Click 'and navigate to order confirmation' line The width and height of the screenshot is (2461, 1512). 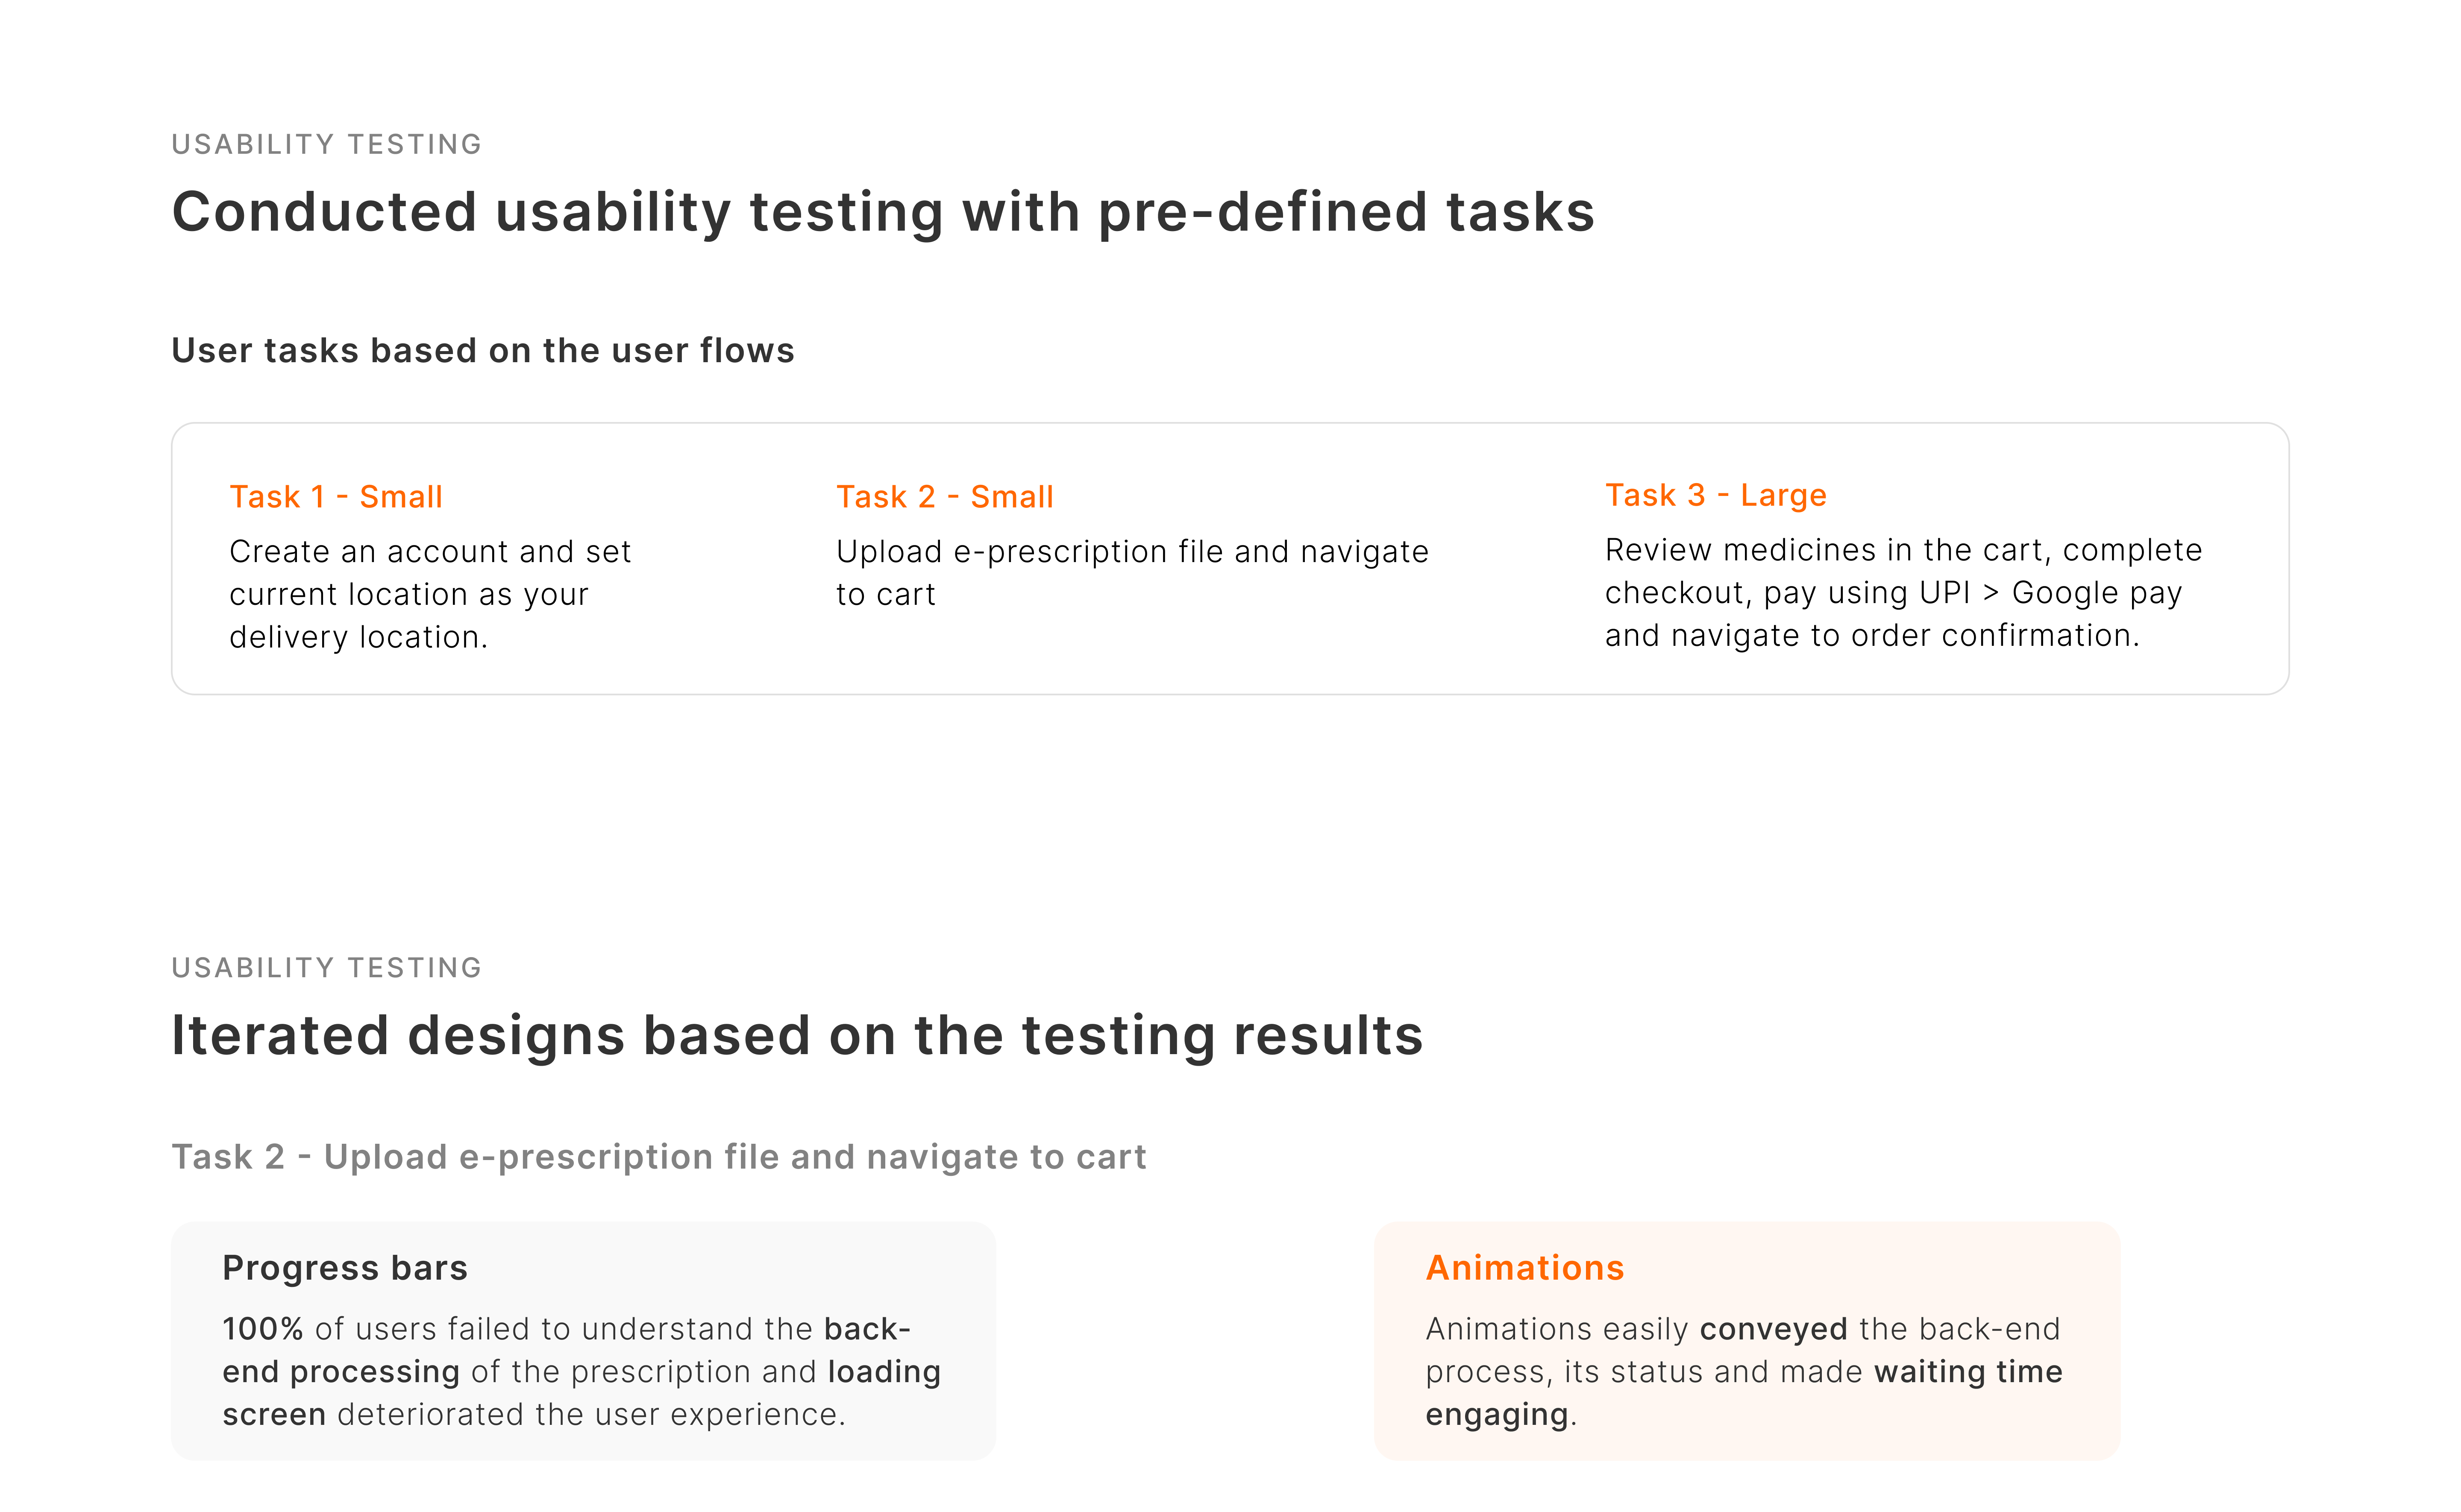pyautogui.click(x=1871, y=636)
